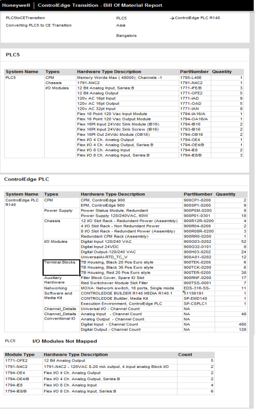Image resolution: width=255 pixels, height=409 pixels.
Task: Click 'Hardware Type Description' header in PLC5 table
Action: [109, 72]
